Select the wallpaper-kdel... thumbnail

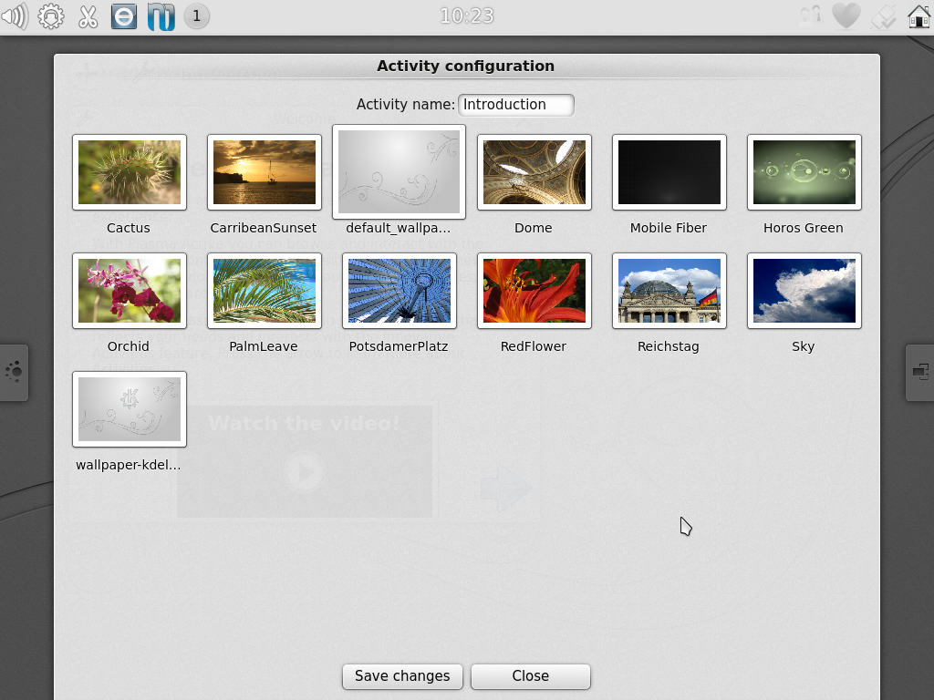point(130,409)
